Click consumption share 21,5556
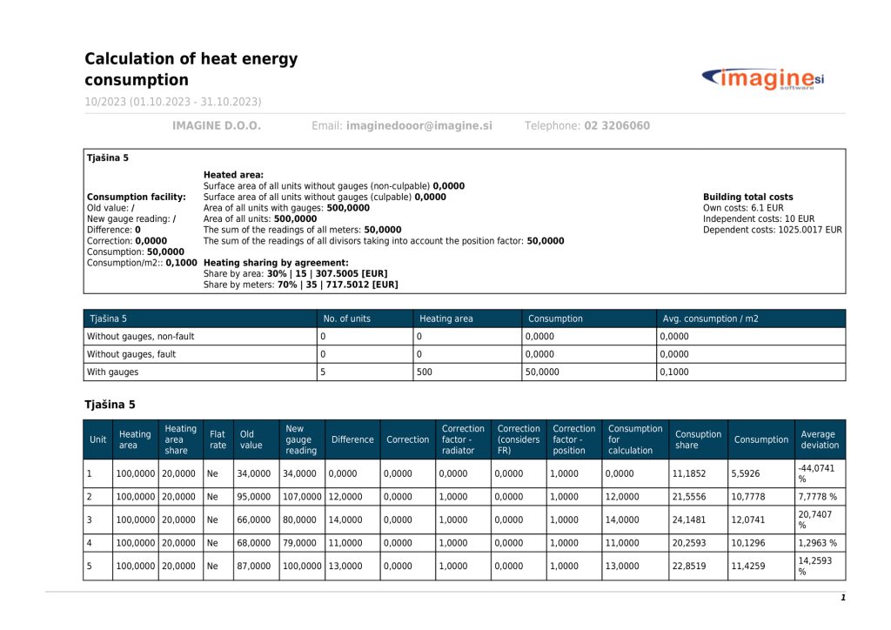This screenshot has width=891, height=630. pyautogui.click(x=689, y=497)
